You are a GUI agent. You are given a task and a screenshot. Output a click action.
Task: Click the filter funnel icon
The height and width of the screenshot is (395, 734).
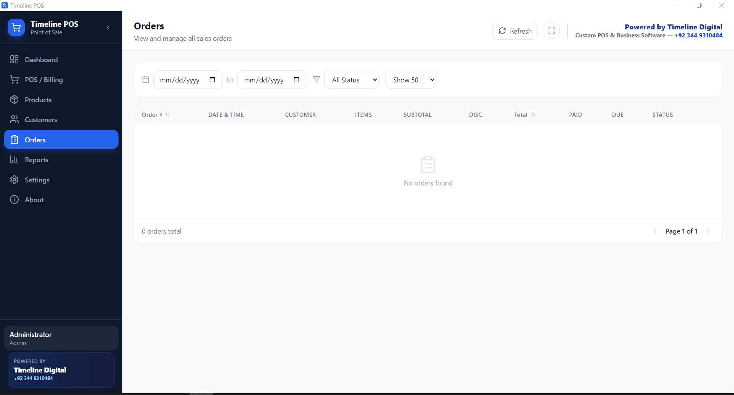point(317,79)
